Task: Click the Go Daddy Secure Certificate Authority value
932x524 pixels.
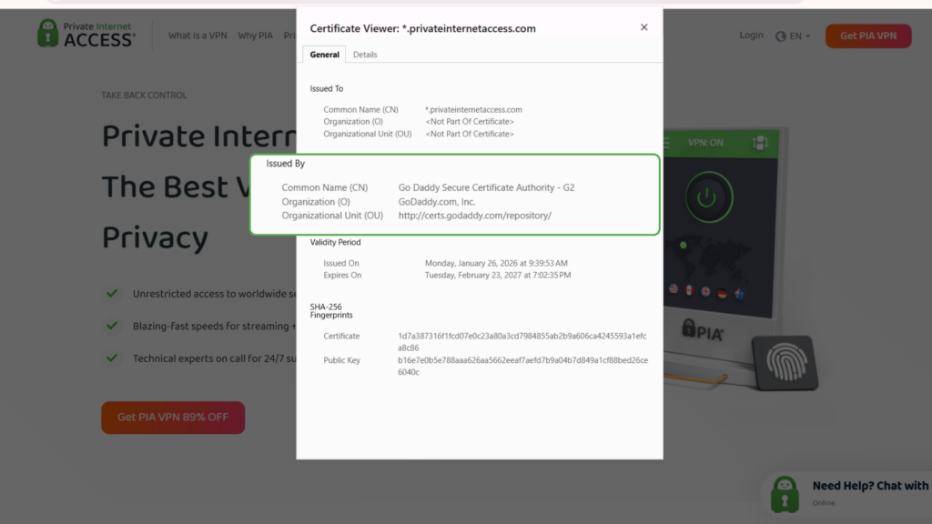Action: (486, 187)
